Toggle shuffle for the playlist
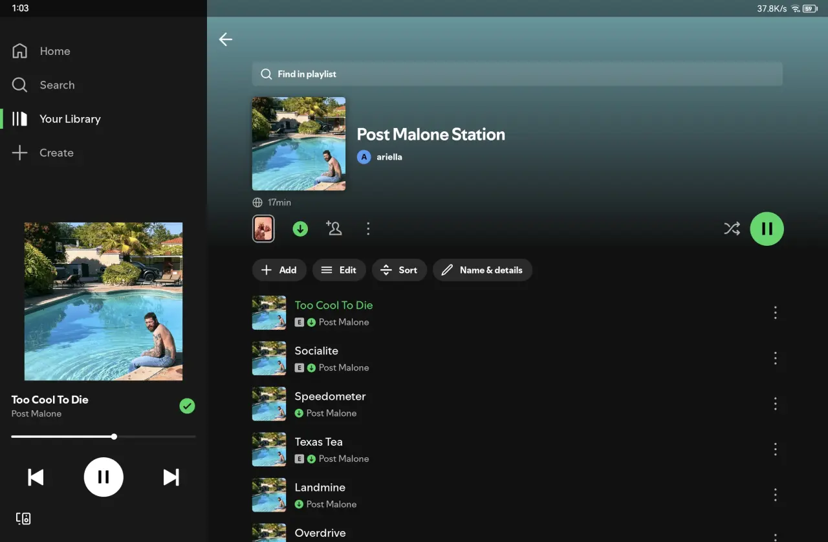 tap(732, 228)
